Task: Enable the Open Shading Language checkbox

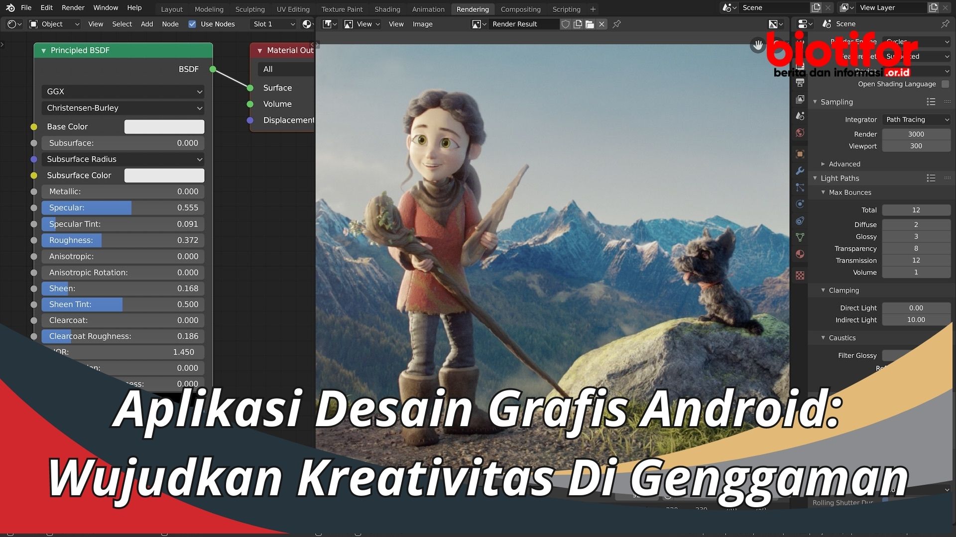Action: tap(945, 84)
